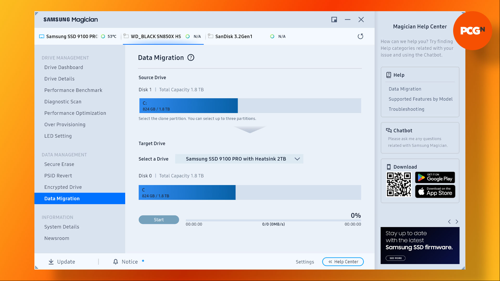Viewport: 500px width, 281px height.
Task: Click the Help book icon
Action: click(x=389, y=75)
